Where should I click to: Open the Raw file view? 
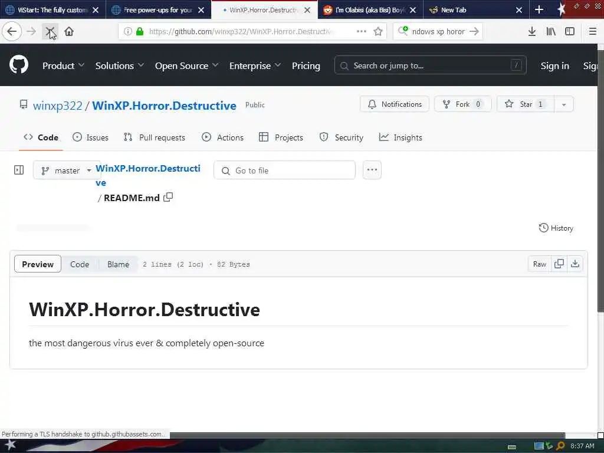point(539,264)
